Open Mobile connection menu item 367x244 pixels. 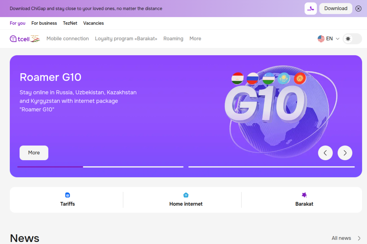point(68,39)
